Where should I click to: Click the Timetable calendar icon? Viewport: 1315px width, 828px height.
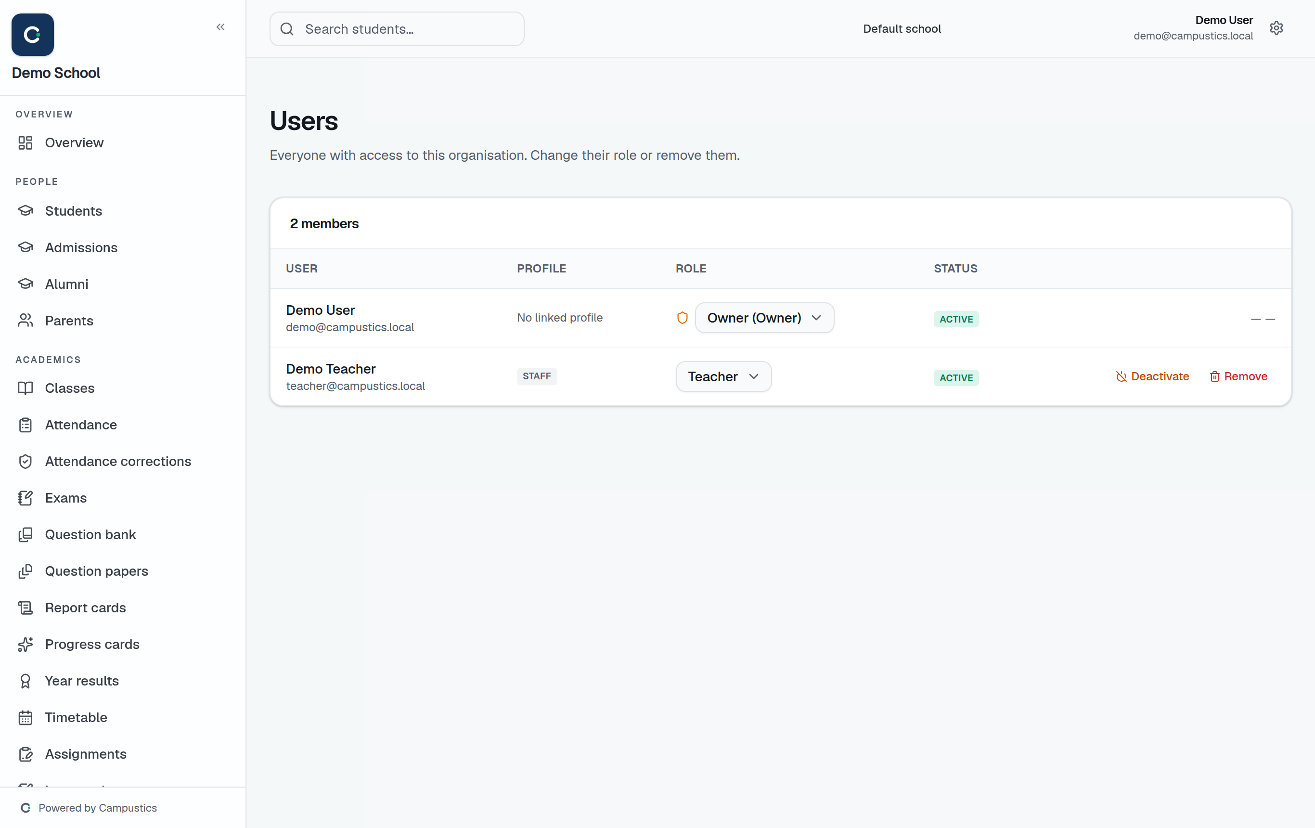pyautogui.click(x=26, y=717)
